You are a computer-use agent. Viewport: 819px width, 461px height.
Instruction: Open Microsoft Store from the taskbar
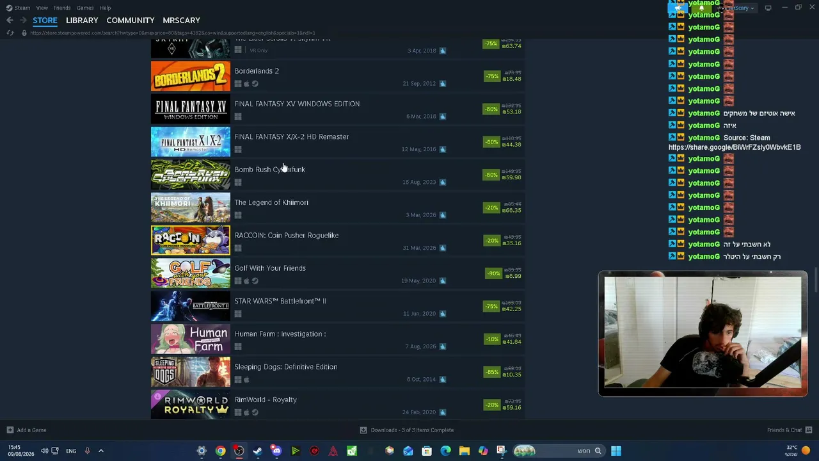coord(427,451)
